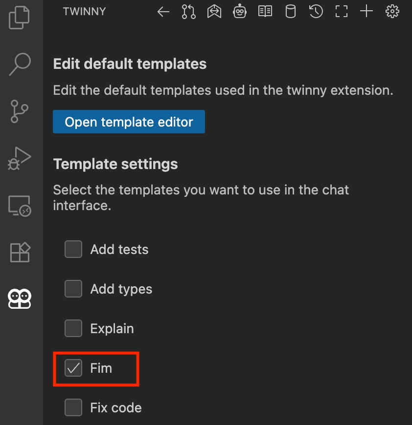
Task: Click the open book icon in toolbar
Action: (x=265, y=12)
